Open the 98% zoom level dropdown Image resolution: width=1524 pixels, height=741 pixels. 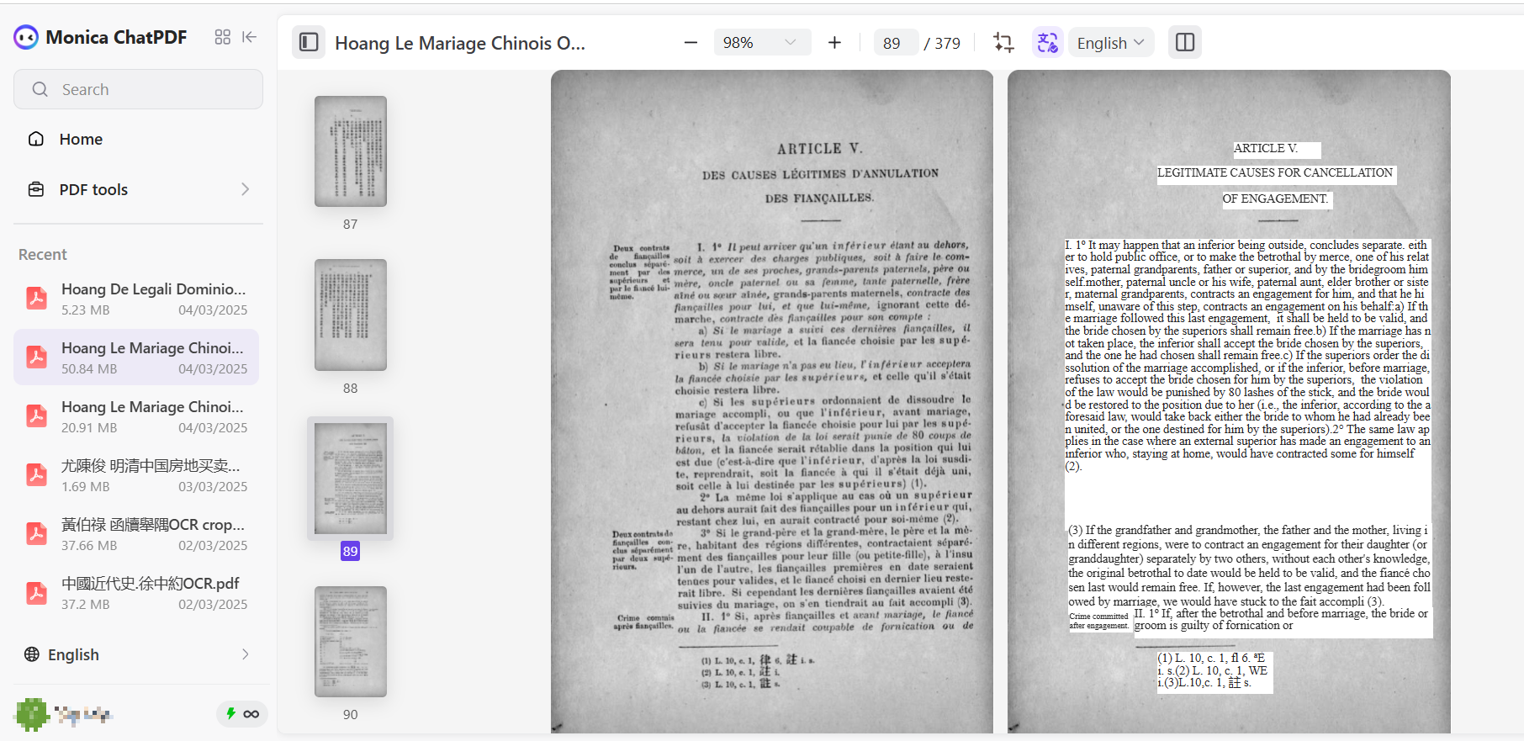click(x=761, y=42)
